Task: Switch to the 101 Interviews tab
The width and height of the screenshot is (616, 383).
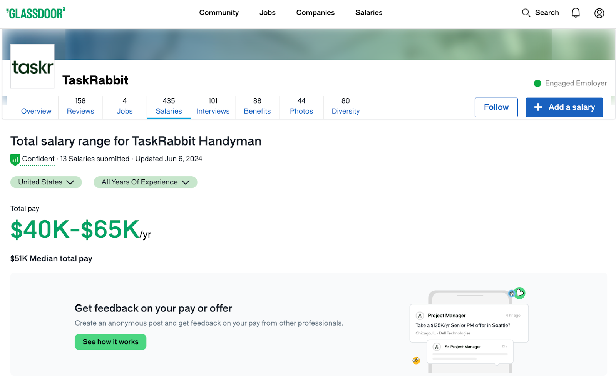Action: pos(213,106)
